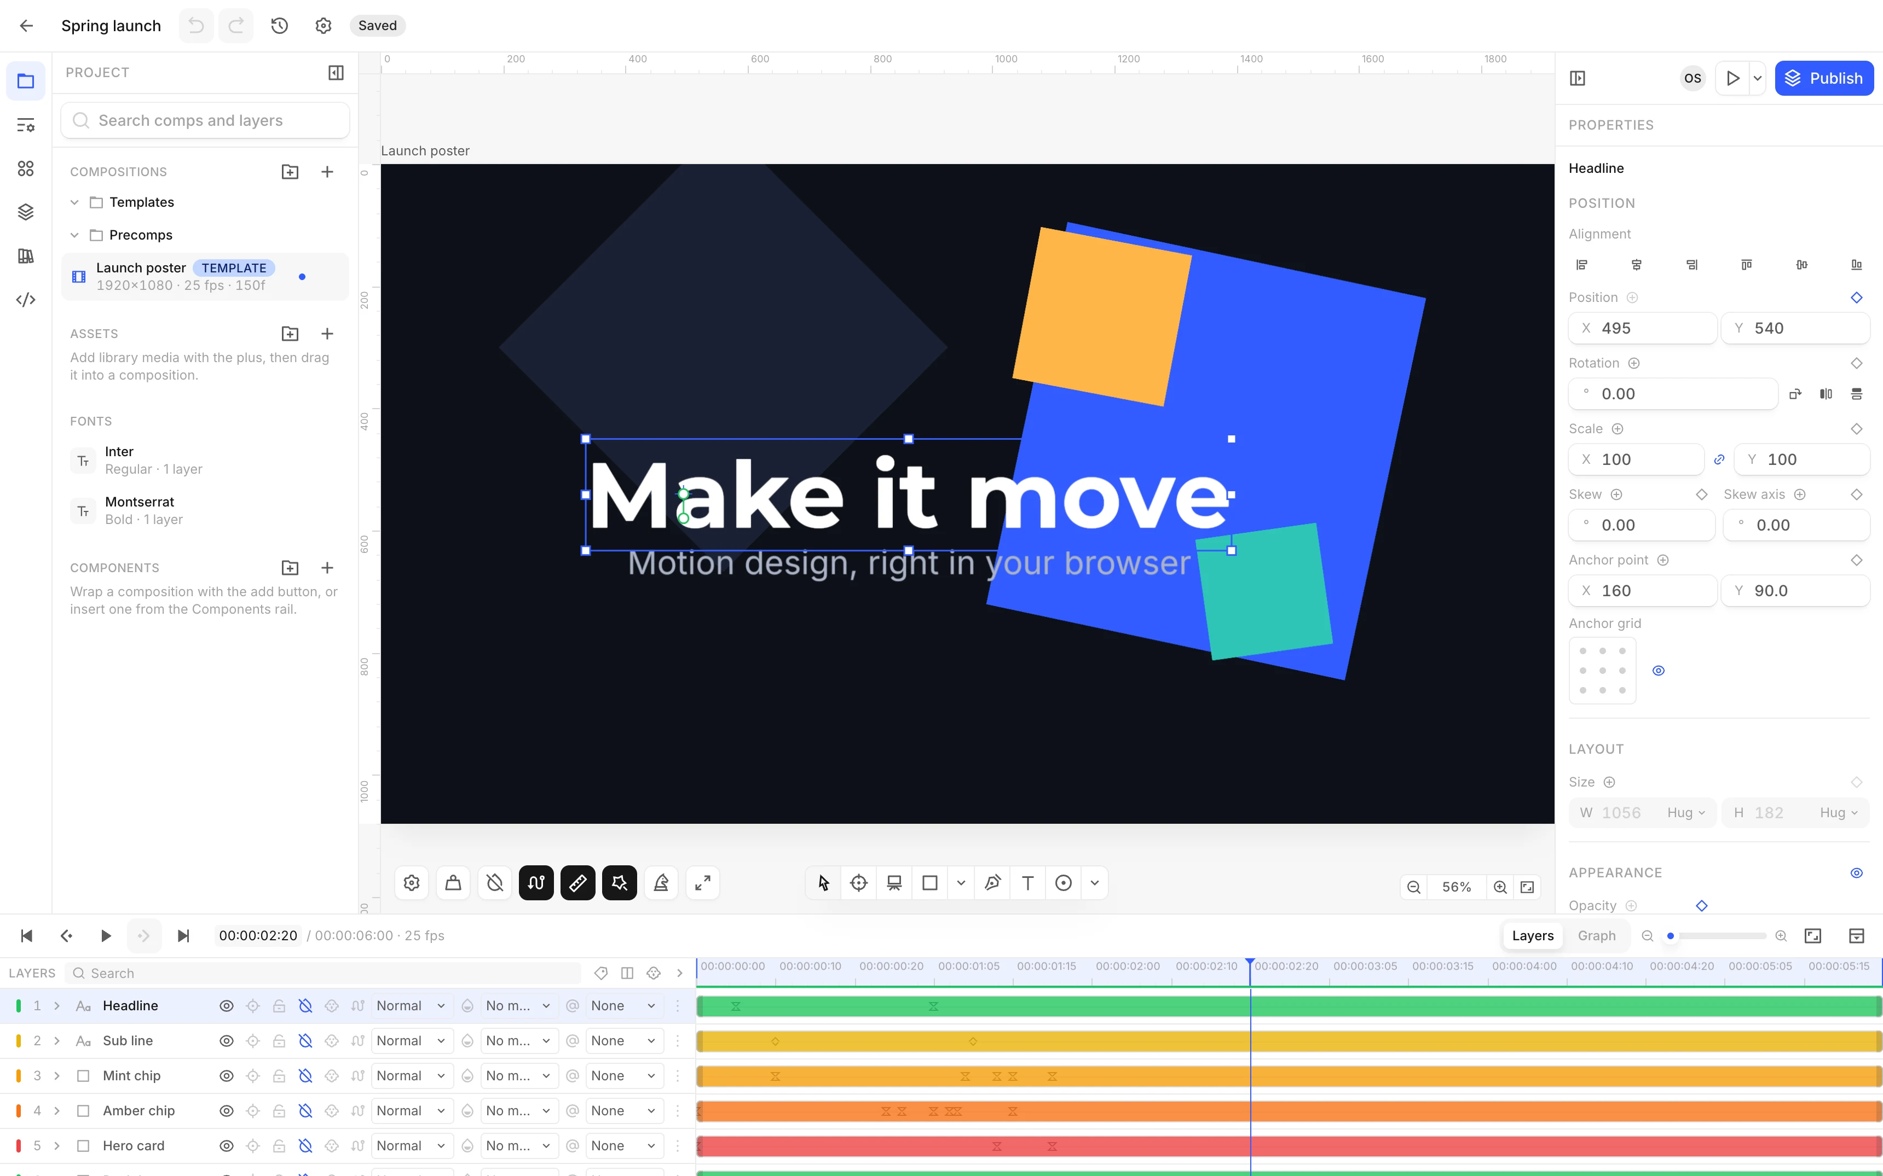Open the Components grid rail icon
1883x1176 pixels.
pyautogui.click(x=26, y=169)
